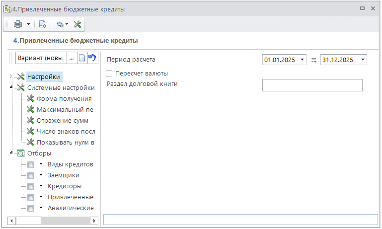Click the blue undo arrow icon

click(x=92, y=58)
